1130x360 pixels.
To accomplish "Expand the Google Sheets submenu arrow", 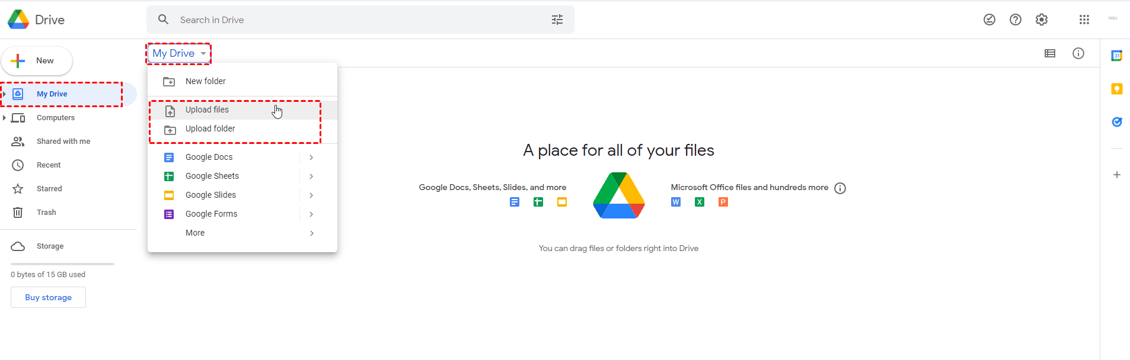I will point(311,176).
